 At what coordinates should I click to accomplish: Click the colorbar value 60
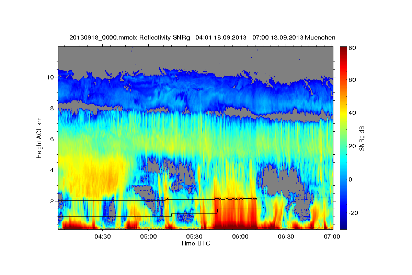tap(352, 80)
